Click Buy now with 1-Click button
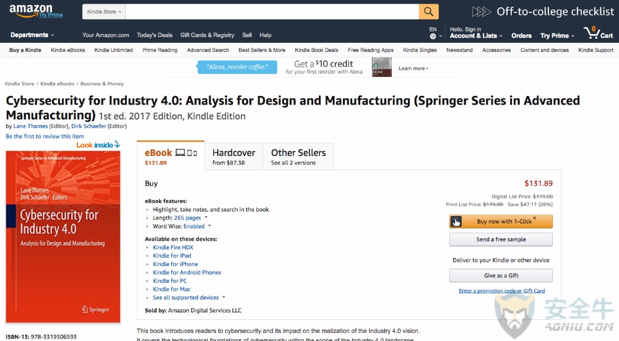Viewport: 619px width, 341px height. pyautogui.click(x=501, y=222)
